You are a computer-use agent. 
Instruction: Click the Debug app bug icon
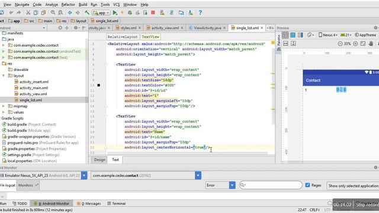[x=130, y=12]
